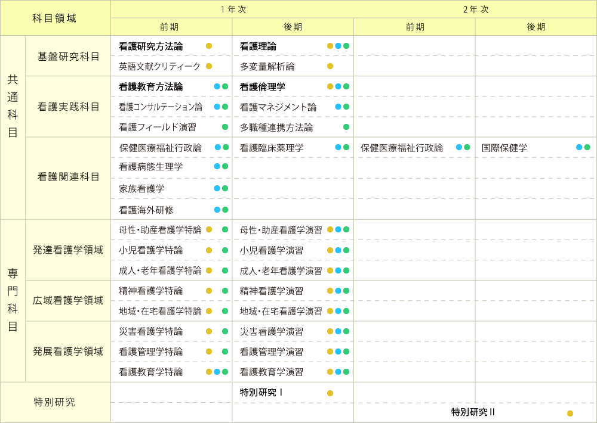Select the 小児看護学演習 course entry
Image resolution: width=597 pixels, height=423 pixels.
[272, 250]
